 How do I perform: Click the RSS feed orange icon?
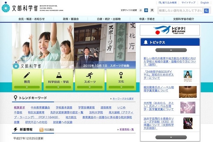click(x=41, y=130)
